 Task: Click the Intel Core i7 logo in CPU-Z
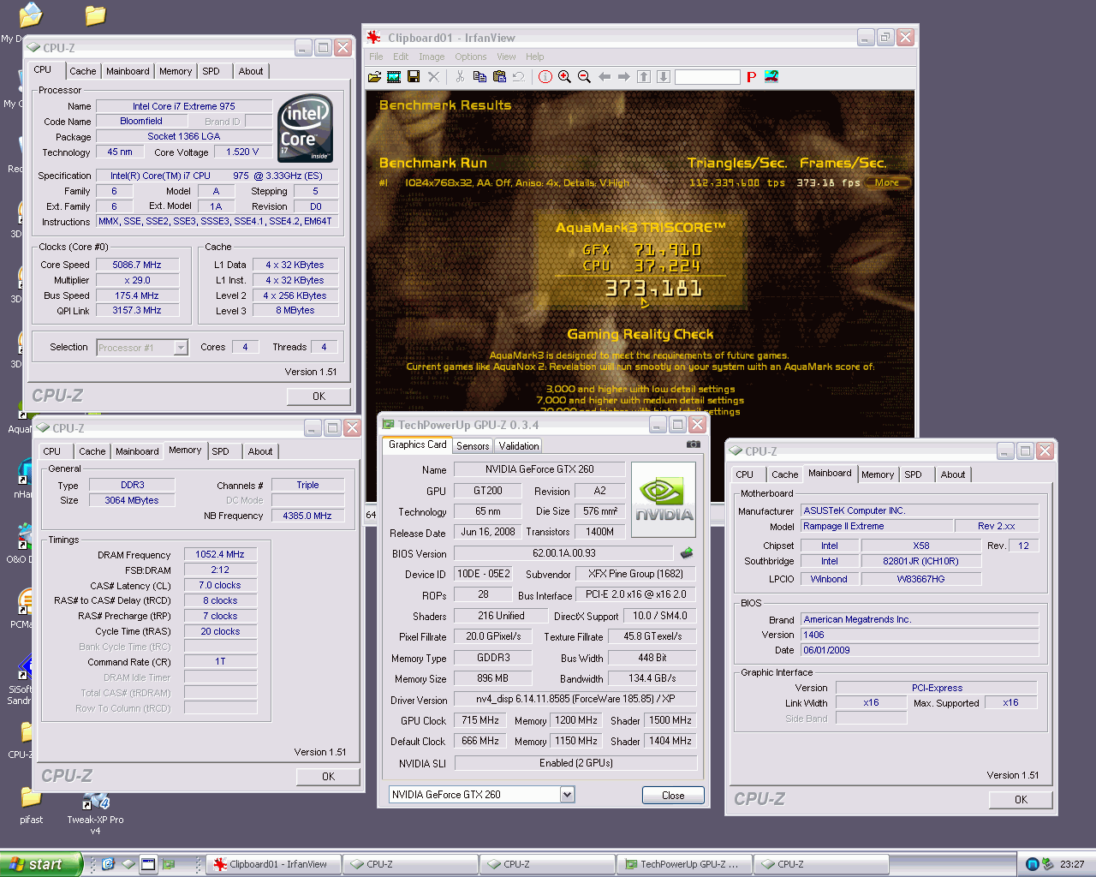(306, 128)
